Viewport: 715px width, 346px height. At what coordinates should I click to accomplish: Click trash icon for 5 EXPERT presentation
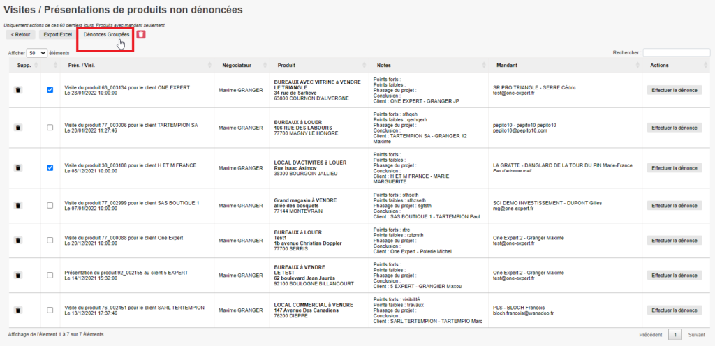pyautogui.click(x=18, y=276)
